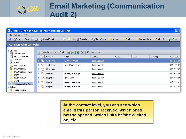Expand the story.htm Page Hit row
Viewport: 186px width, 139px height.
(39, 78)
